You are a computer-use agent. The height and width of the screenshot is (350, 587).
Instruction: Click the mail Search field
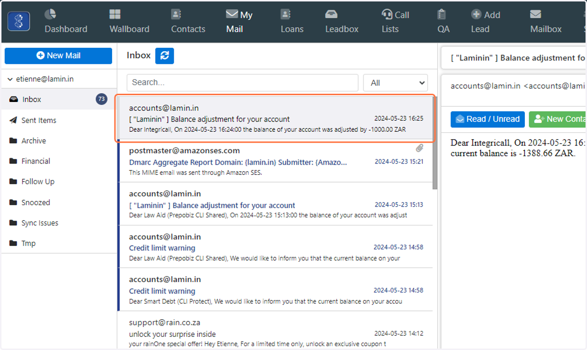(x=242, y=82)
